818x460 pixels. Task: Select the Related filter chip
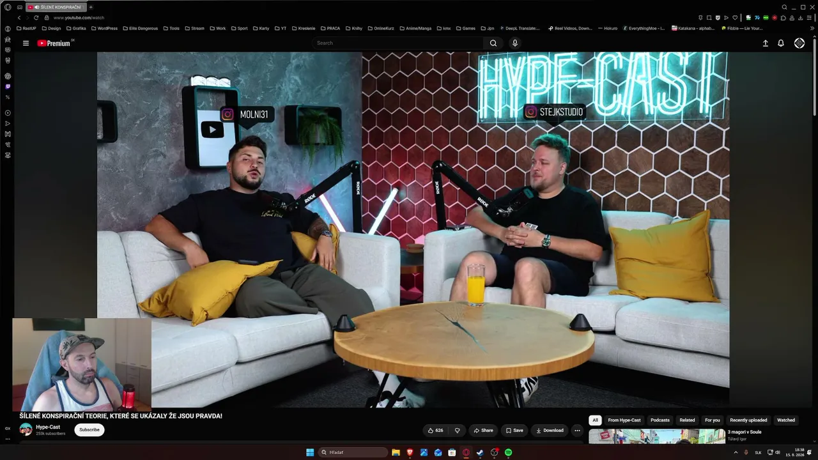pos(687,420)
